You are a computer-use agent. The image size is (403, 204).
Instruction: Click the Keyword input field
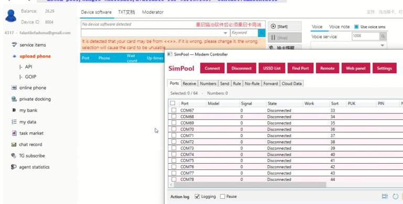coord(244,33)
